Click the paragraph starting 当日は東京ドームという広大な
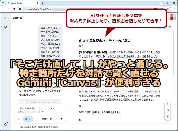The height and width of the screenshot is (131, 178). 120,95
